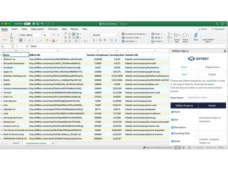Select the Input tab in Diffbot pane

click(184, 74)
